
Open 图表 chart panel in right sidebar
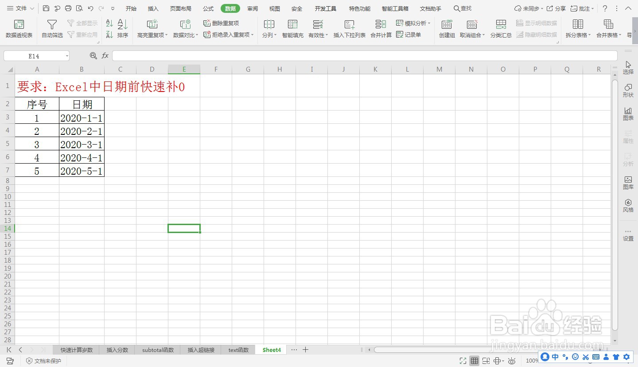pos(628,114)
